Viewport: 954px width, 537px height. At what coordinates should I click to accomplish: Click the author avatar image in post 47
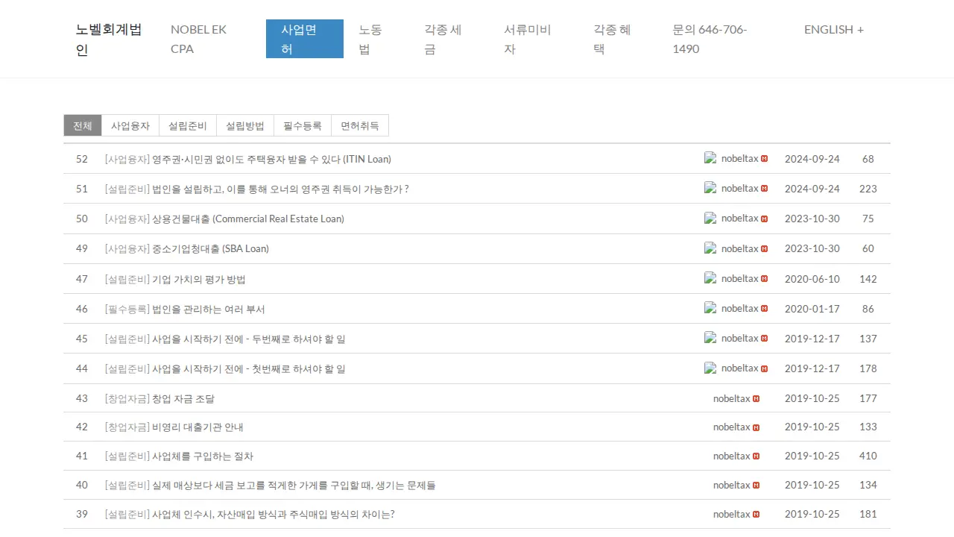[x=710, y=278]
